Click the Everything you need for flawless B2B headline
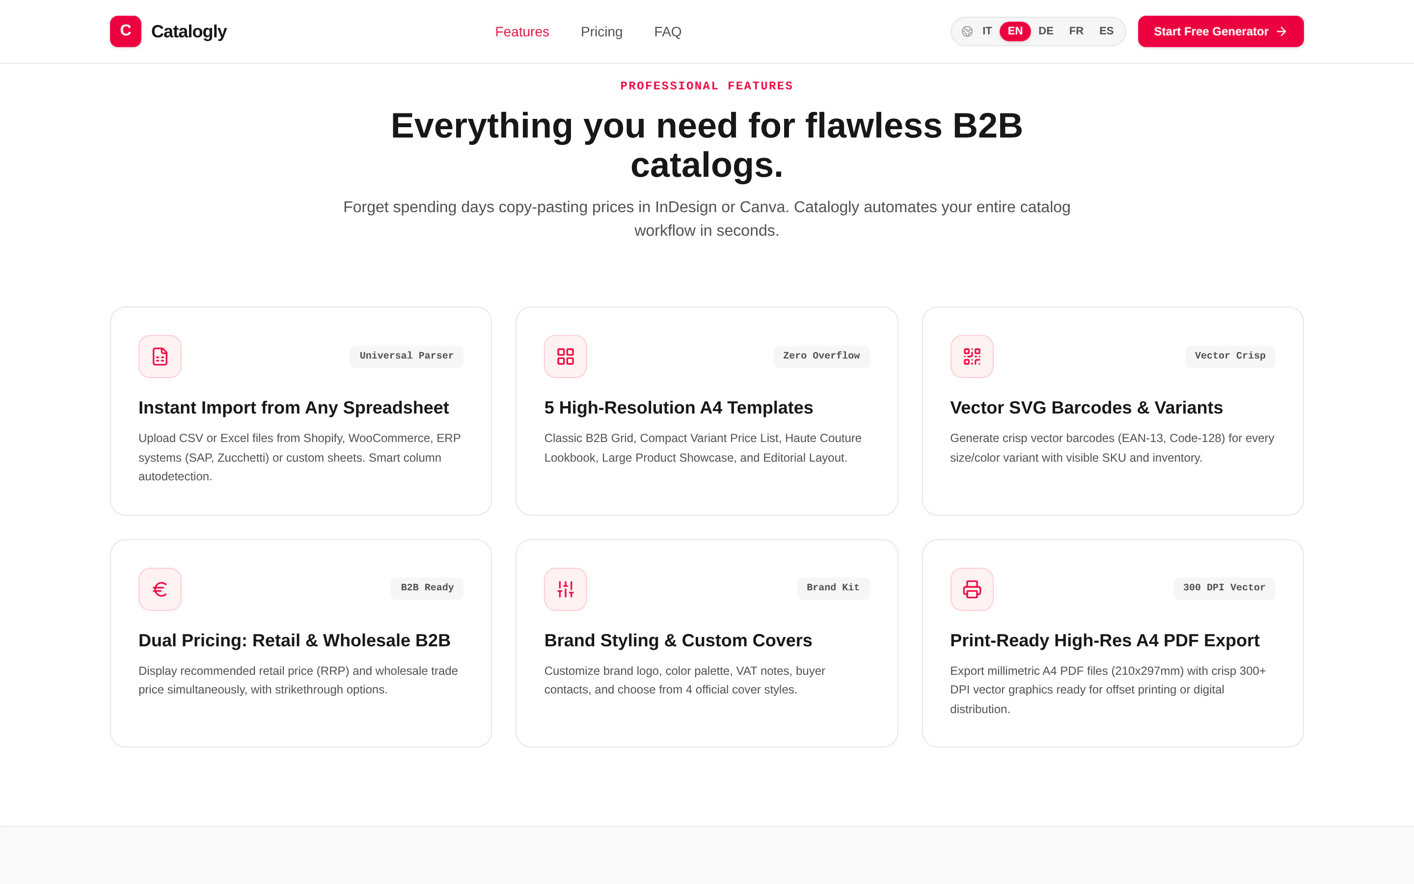The width and height of the screenshot is (1414, 884). coord(707,144)
